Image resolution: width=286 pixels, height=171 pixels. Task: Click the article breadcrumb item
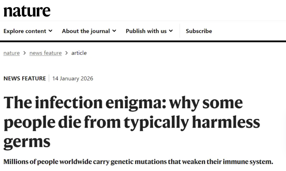[79, 53]
